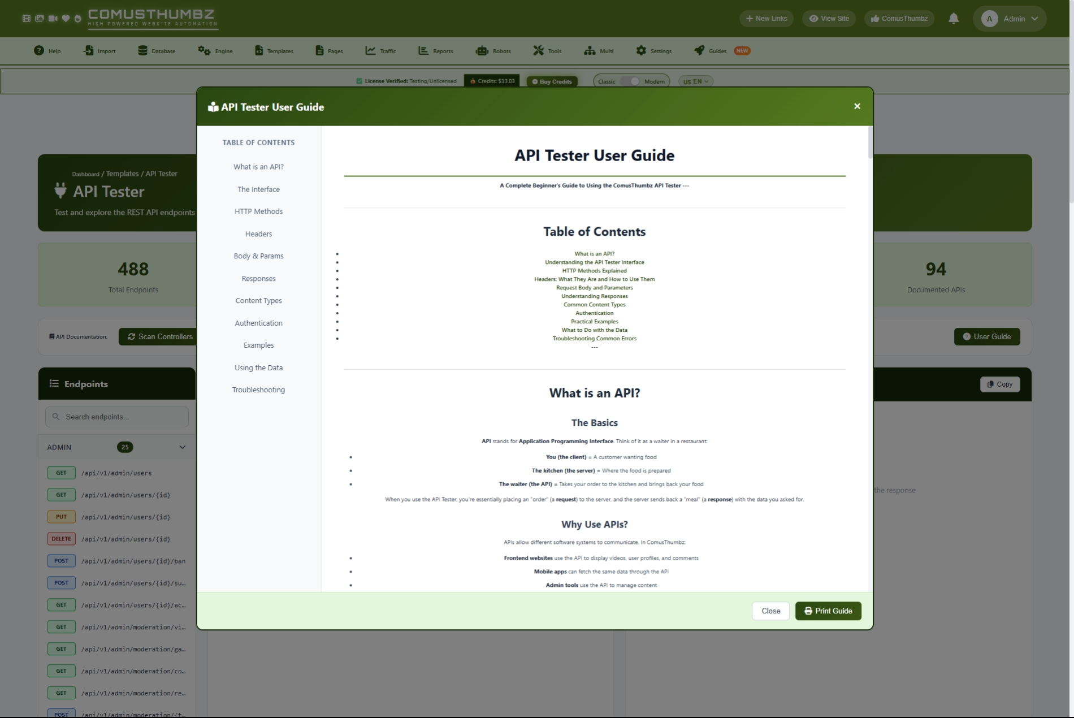Close the API Tester User Guide modal
1074x718 pixels.
tap(857, 106)
